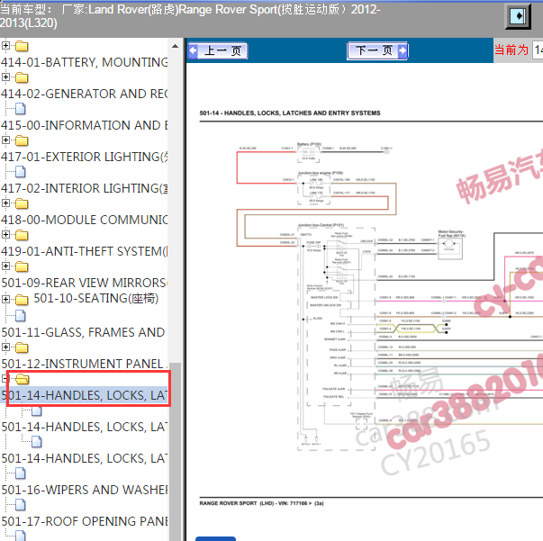Image resolution: width=543 pixels, height=541 pixels.
Task: Click the open folder icon of highlighted 501-14-HANDLES
Action: pos(23,379)
